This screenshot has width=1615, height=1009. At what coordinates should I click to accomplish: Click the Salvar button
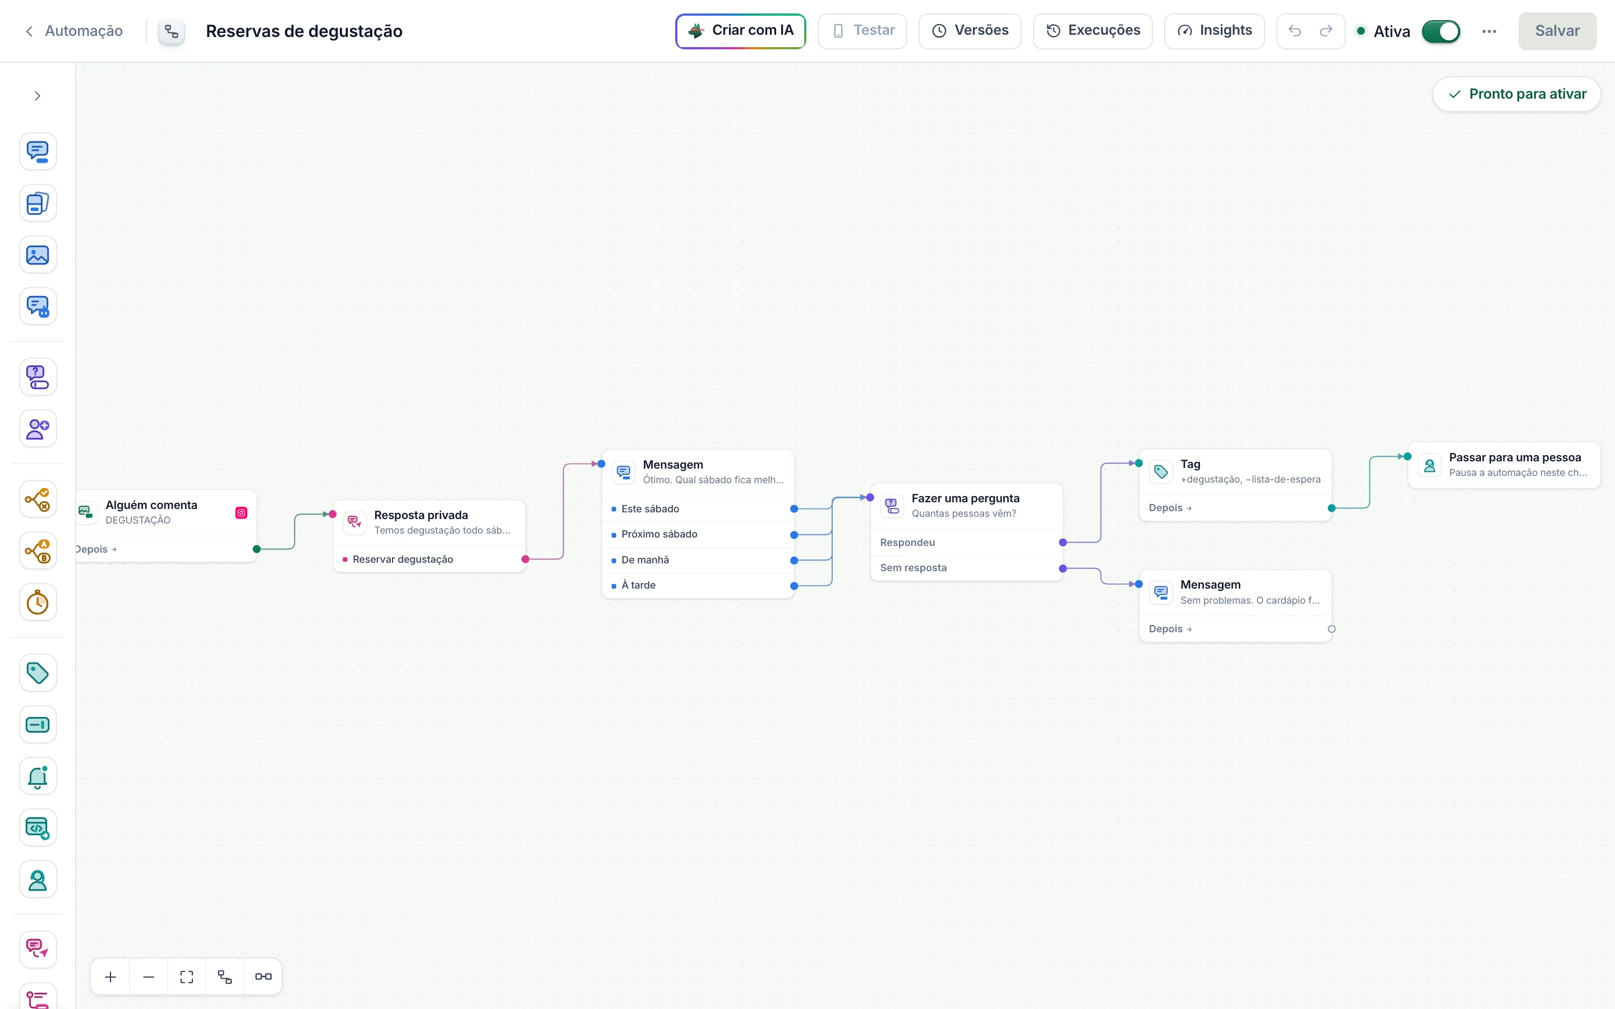(x=1557, y=31)
